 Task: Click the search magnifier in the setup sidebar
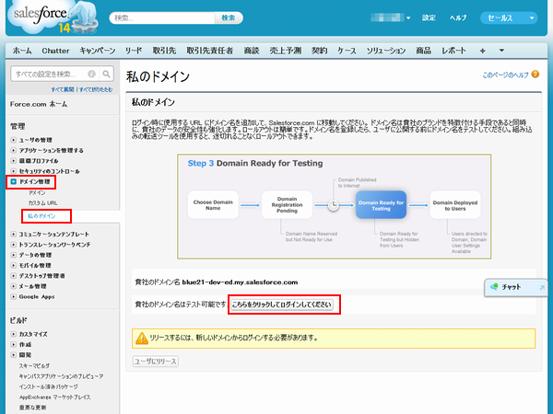pos(106,74)
